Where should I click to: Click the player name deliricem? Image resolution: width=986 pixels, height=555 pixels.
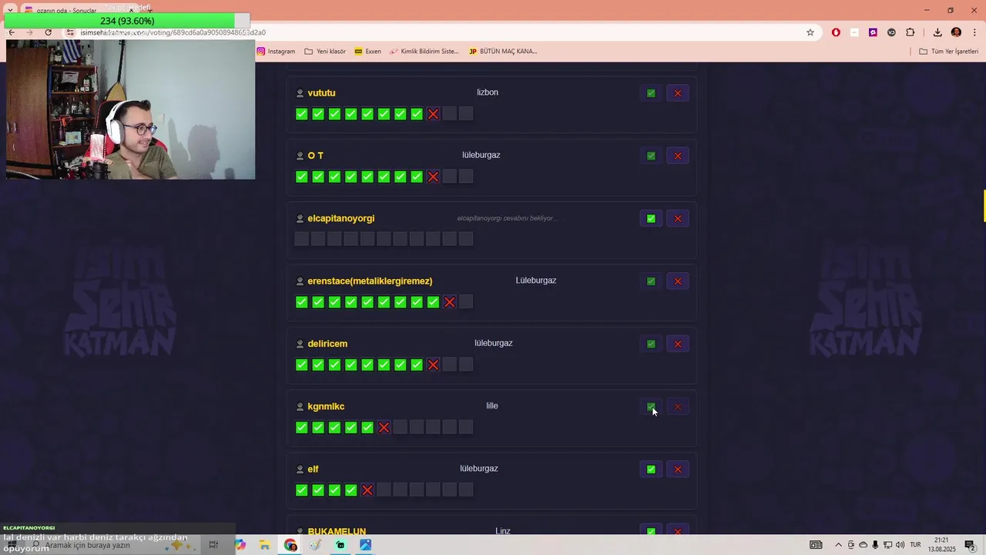coord(327,344)
